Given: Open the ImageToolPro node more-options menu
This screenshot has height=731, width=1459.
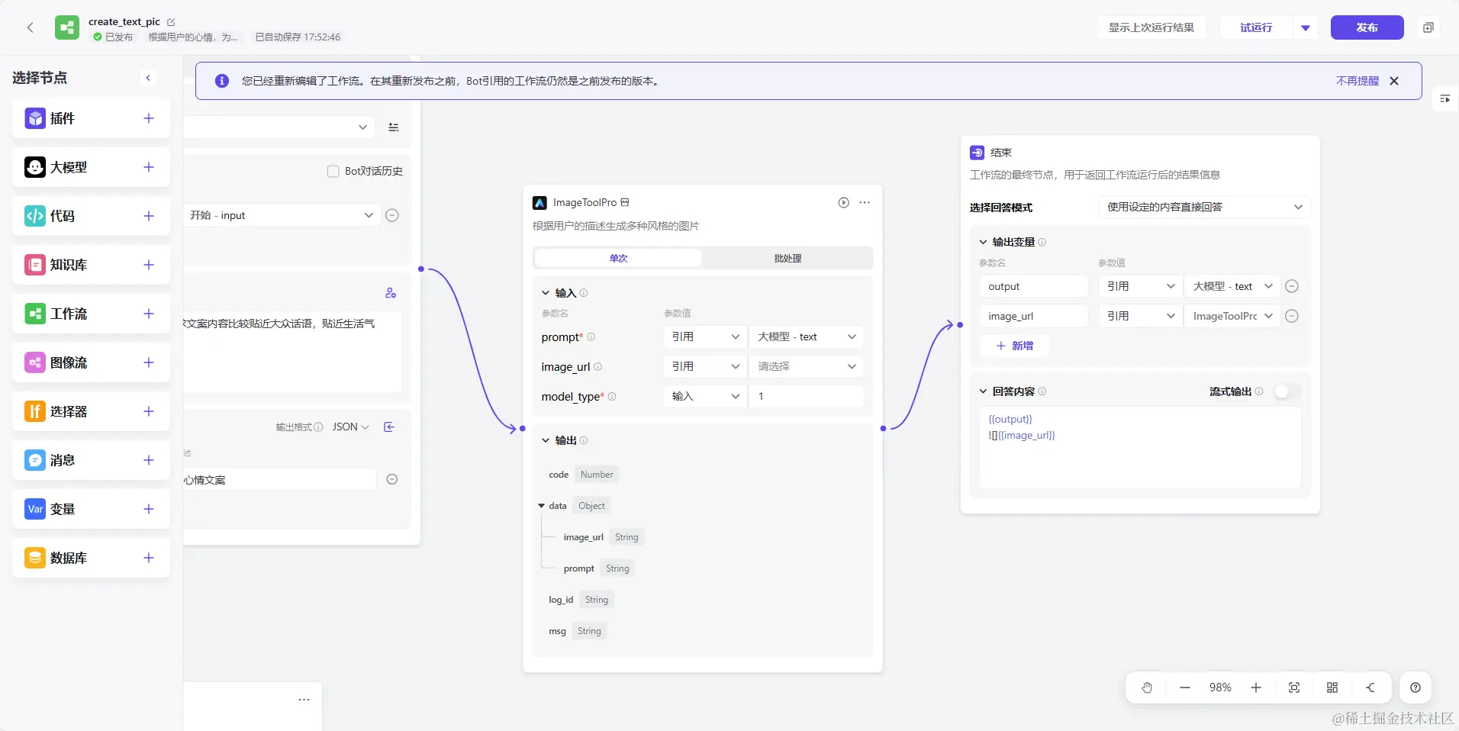Looking at the screenshot, I should click(x=865, y=202).
